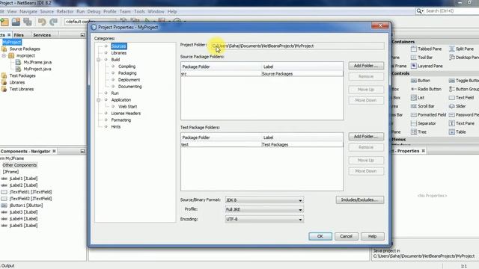Choose the Radio Button palette control
Viewport: 479px width, 269px height.
(426, 89)
